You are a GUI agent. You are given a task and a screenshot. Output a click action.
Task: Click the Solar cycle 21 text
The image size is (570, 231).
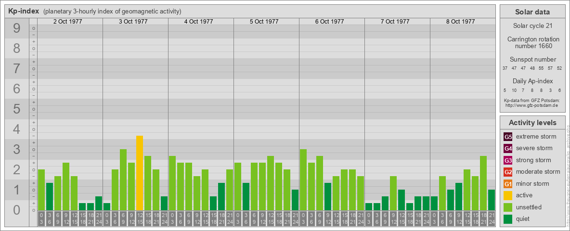pyautogui.click(x=532, y=26)
